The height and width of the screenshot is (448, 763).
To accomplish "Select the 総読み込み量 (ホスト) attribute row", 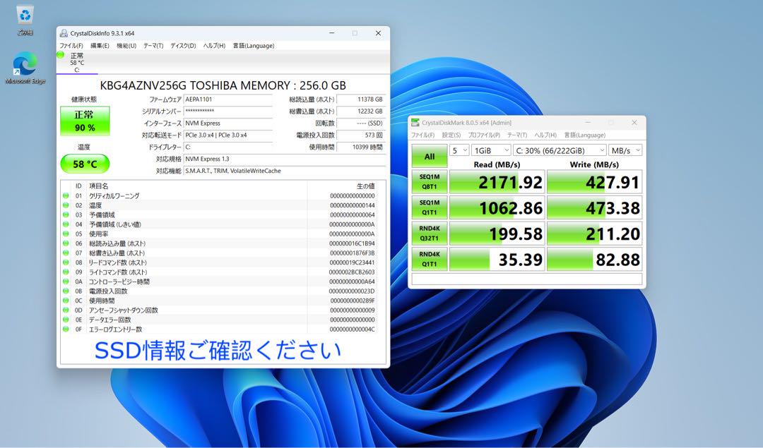I will click(x=219, y=243).
